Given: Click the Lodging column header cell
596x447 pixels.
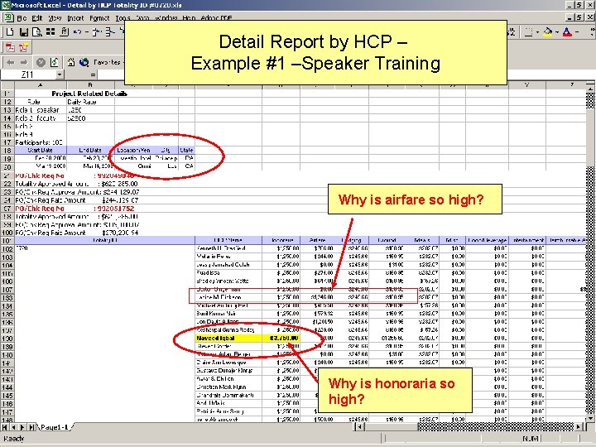Looking at the screenshot, I should [x=352, y=240].
